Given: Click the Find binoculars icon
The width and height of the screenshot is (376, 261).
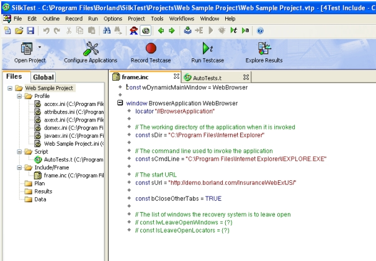Looking at the screenshot, I should [x=107, y=30].
